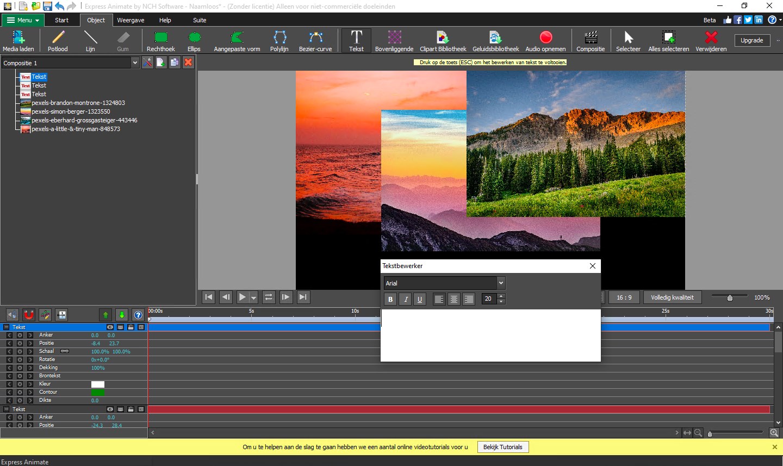Image resolution: width=783 pixels, height=466 pixels.
Task: Pick the Bezier-curve tool
Action: (315, 41)
